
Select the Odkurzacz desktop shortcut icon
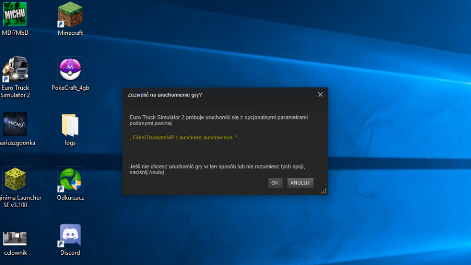[70, 179]
